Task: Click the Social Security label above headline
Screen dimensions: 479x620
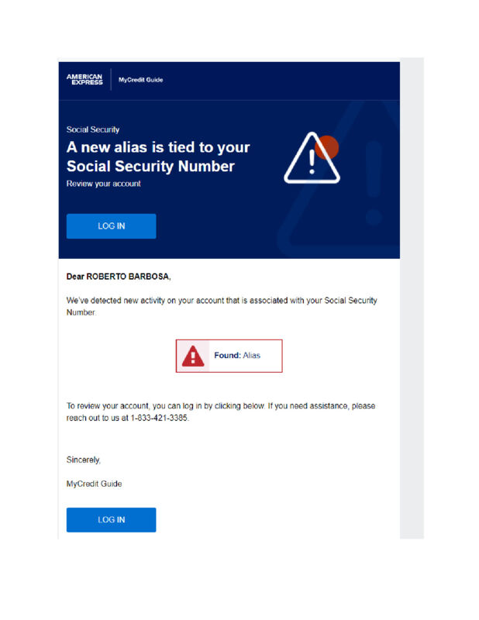Action: (92, 129)
